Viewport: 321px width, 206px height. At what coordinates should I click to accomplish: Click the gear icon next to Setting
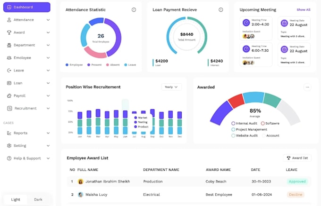(x=9, y=146)
